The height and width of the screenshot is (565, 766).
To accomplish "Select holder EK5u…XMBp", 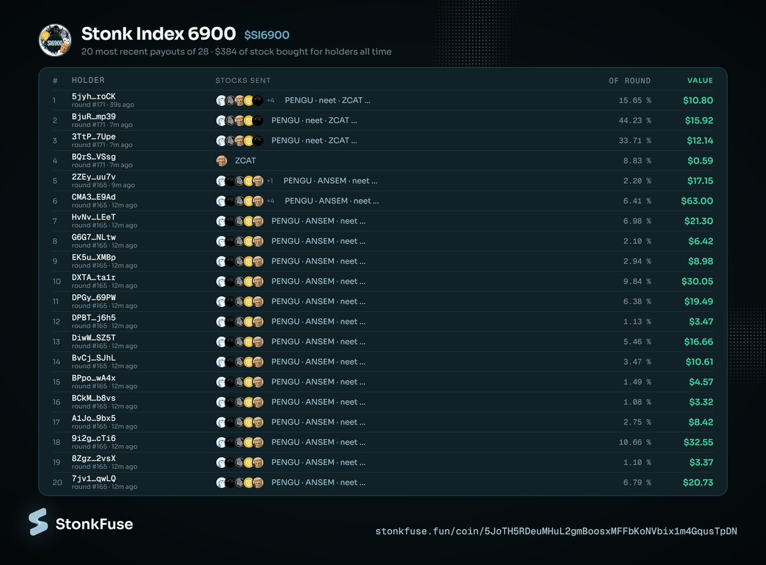I will pos(94,257).
